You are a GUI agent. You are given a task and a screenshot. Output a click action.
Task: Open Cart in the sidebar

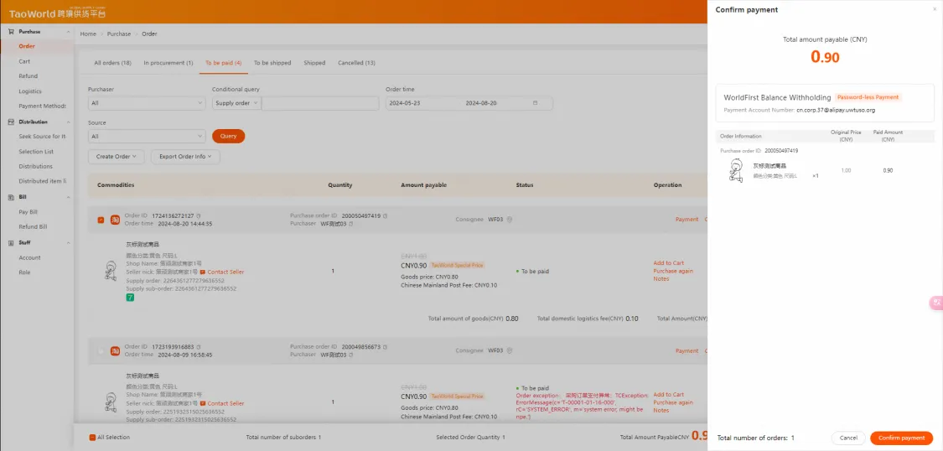(24, 61)
